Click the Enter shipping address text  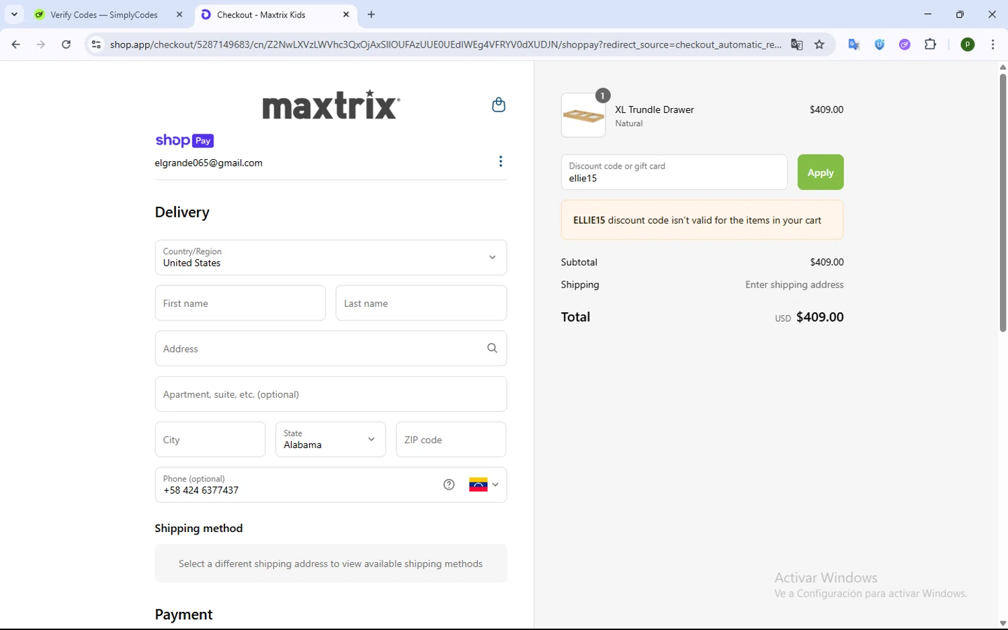click(x=794, y=285)
